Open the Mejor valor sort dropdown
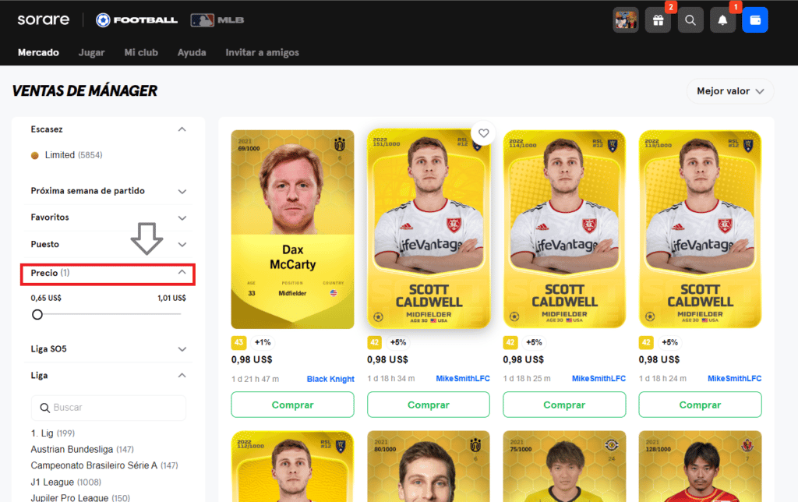 point(730,91)
